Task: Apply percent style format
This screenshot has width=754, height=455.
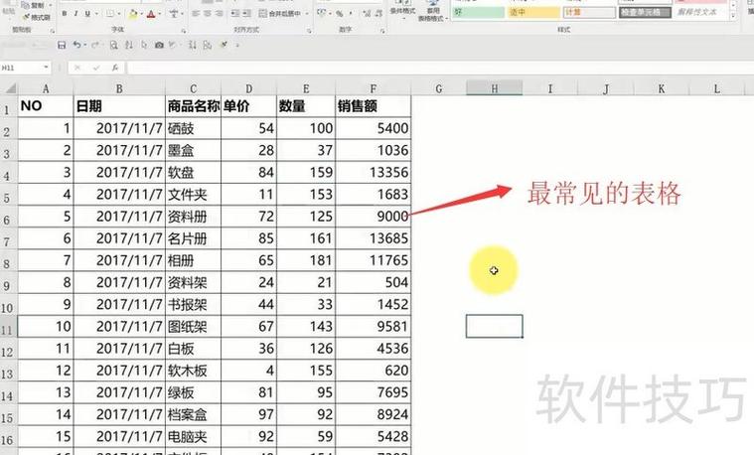Action: tap(340, 14)
